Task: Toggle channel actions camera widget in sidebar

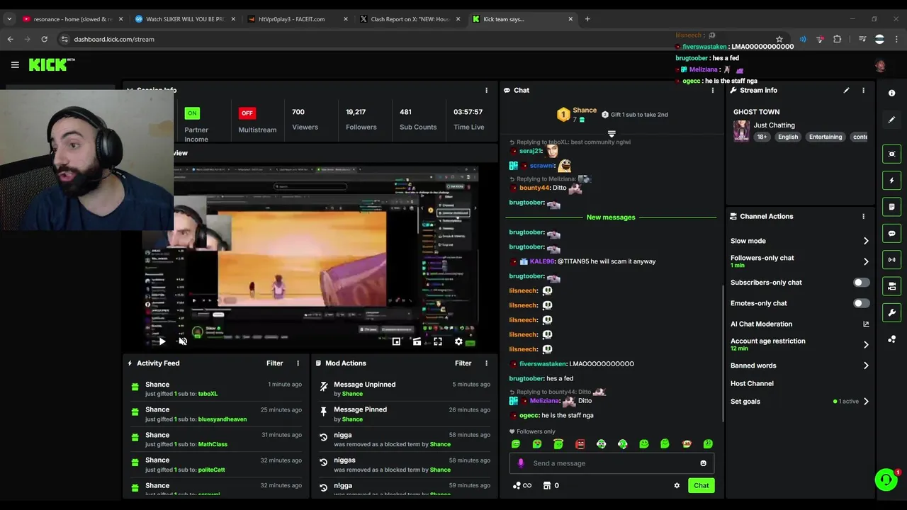Action: pos(891,286)
